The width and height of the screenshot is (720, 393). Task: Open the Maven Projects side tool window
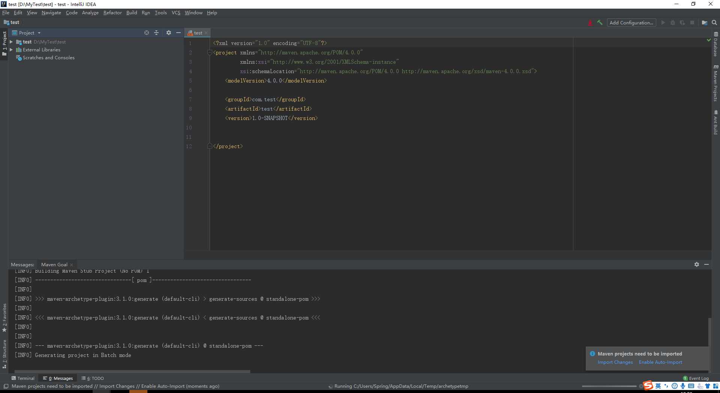tap(716, 83)
